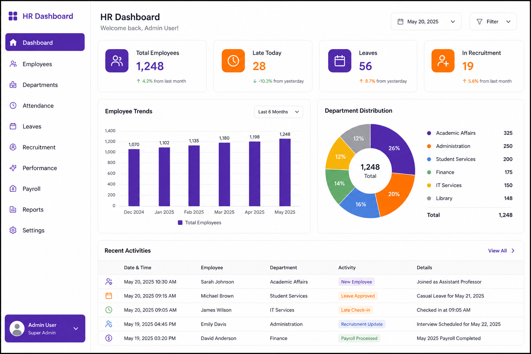Click the icon in Sarah Johnson row
This screenshot has width=531, height=354.
tap(109, 282)
